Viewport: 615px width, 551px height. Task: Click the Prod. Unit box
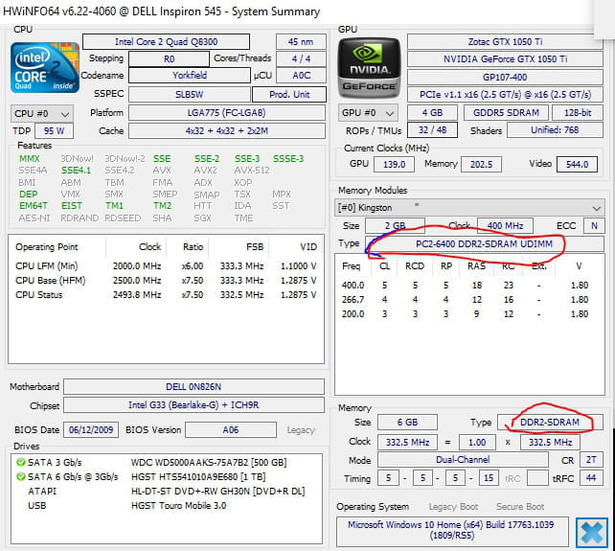tap(289, 94)
